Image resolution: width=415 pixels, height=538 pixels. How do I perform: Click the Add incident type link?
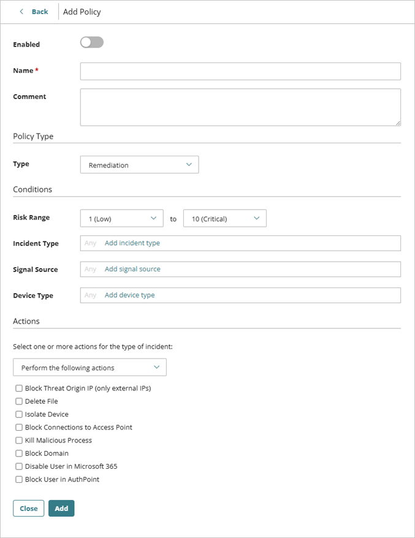pyautogui.click(x=132, y=243)
